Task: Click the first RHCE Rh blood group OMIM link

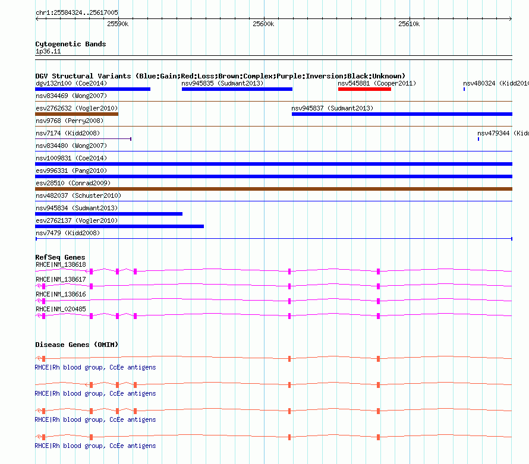Action: click(96, 367)
